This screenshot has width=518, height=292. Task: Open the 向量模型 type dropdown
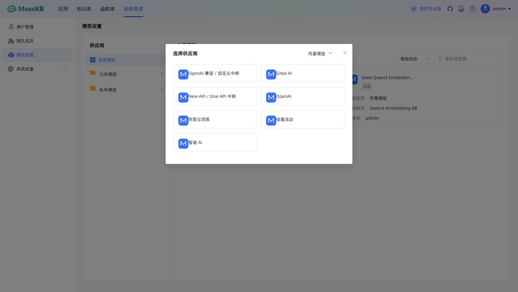[320, 54]
